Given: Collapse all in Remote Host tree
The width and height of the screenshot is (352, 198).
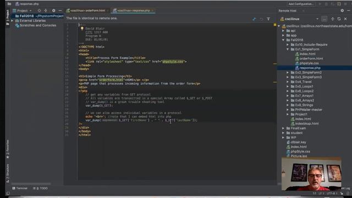Looking at the screenshot, I should [333, 19].
